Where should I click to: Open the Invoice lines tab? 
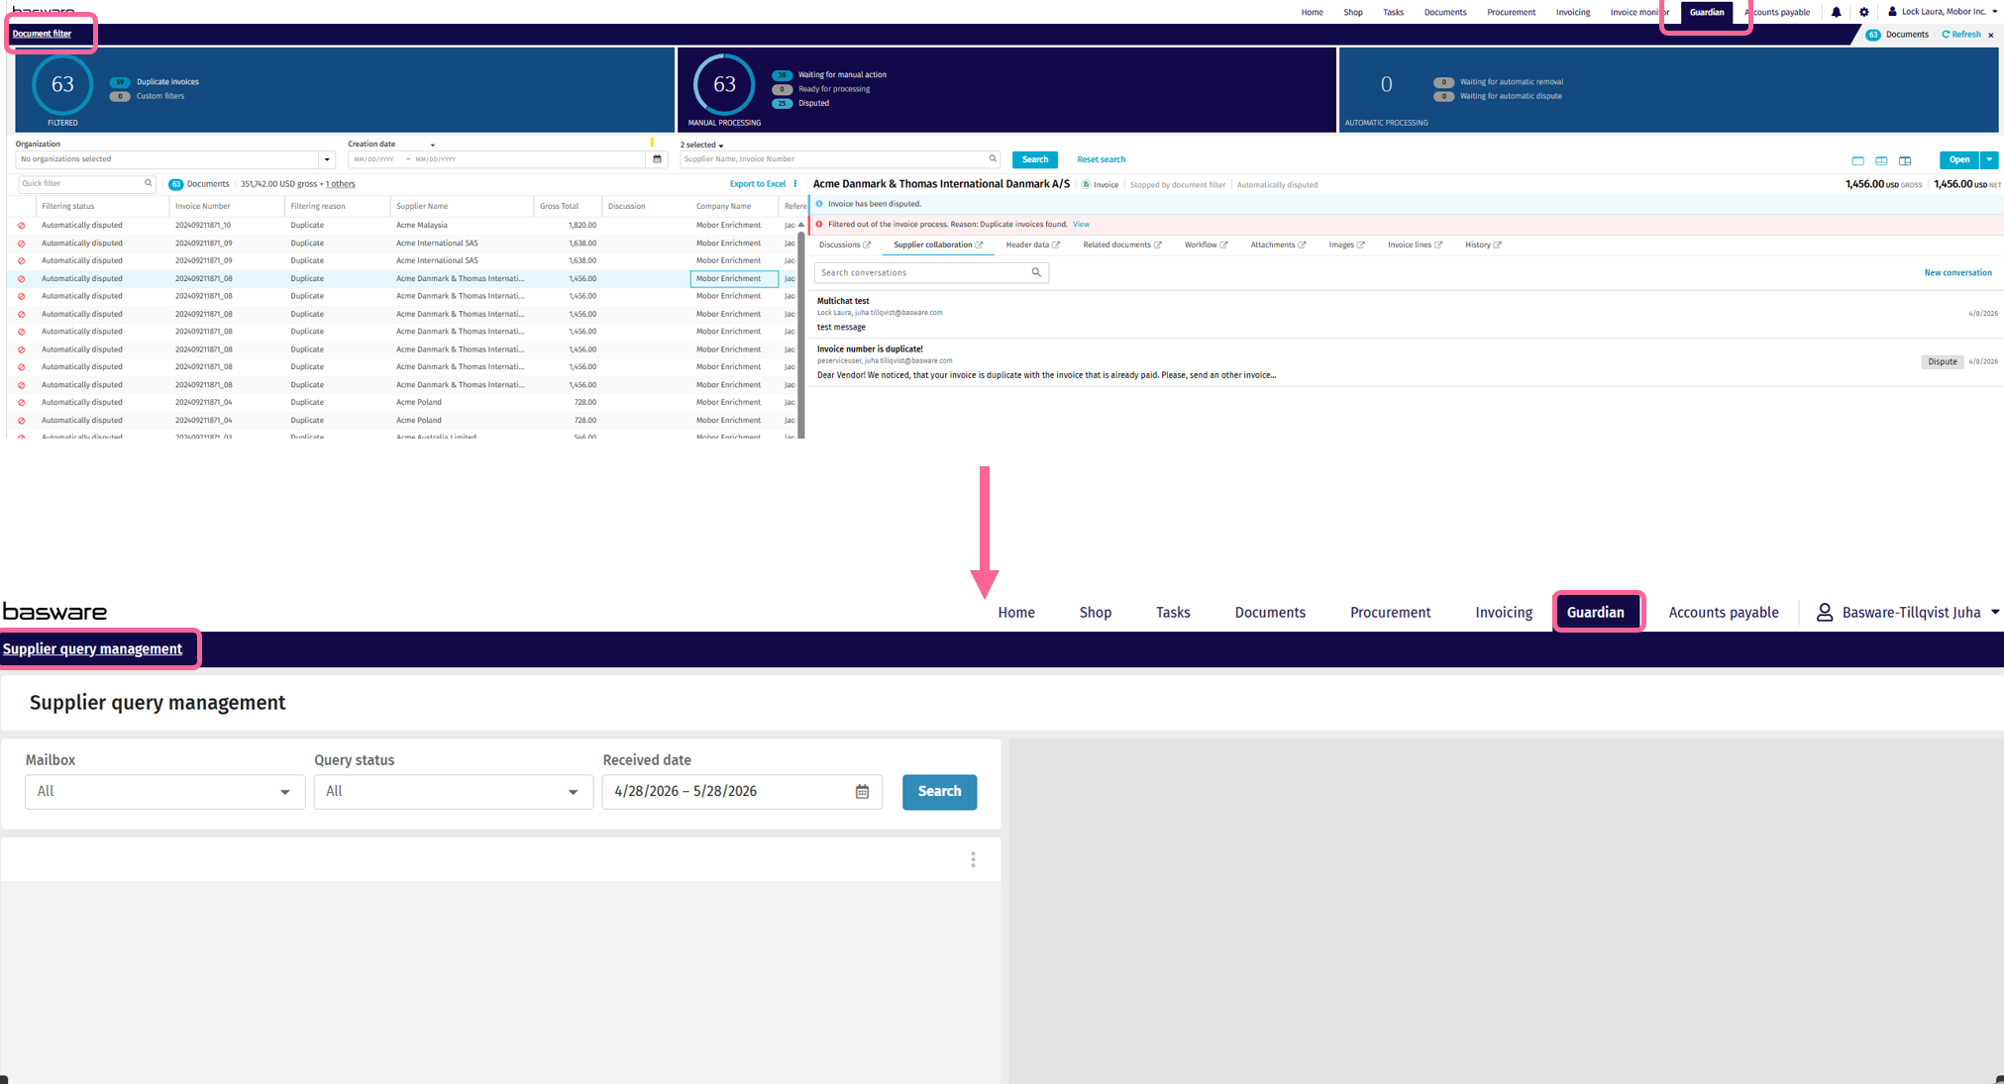[x=1409, y=245]
